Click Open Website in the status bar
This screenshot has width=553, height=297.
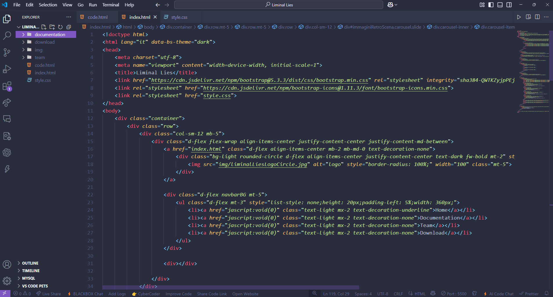(245, 294)
